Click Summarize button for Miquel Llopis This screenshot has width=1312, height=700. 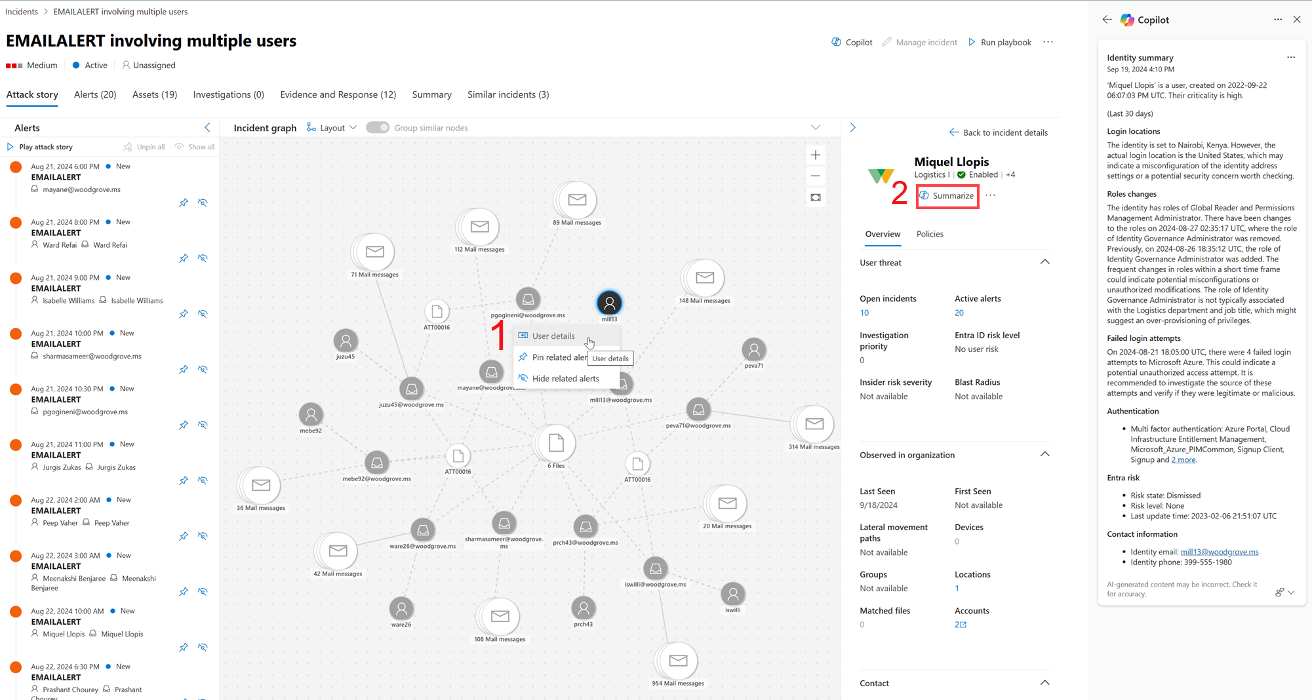coord(947,195)
